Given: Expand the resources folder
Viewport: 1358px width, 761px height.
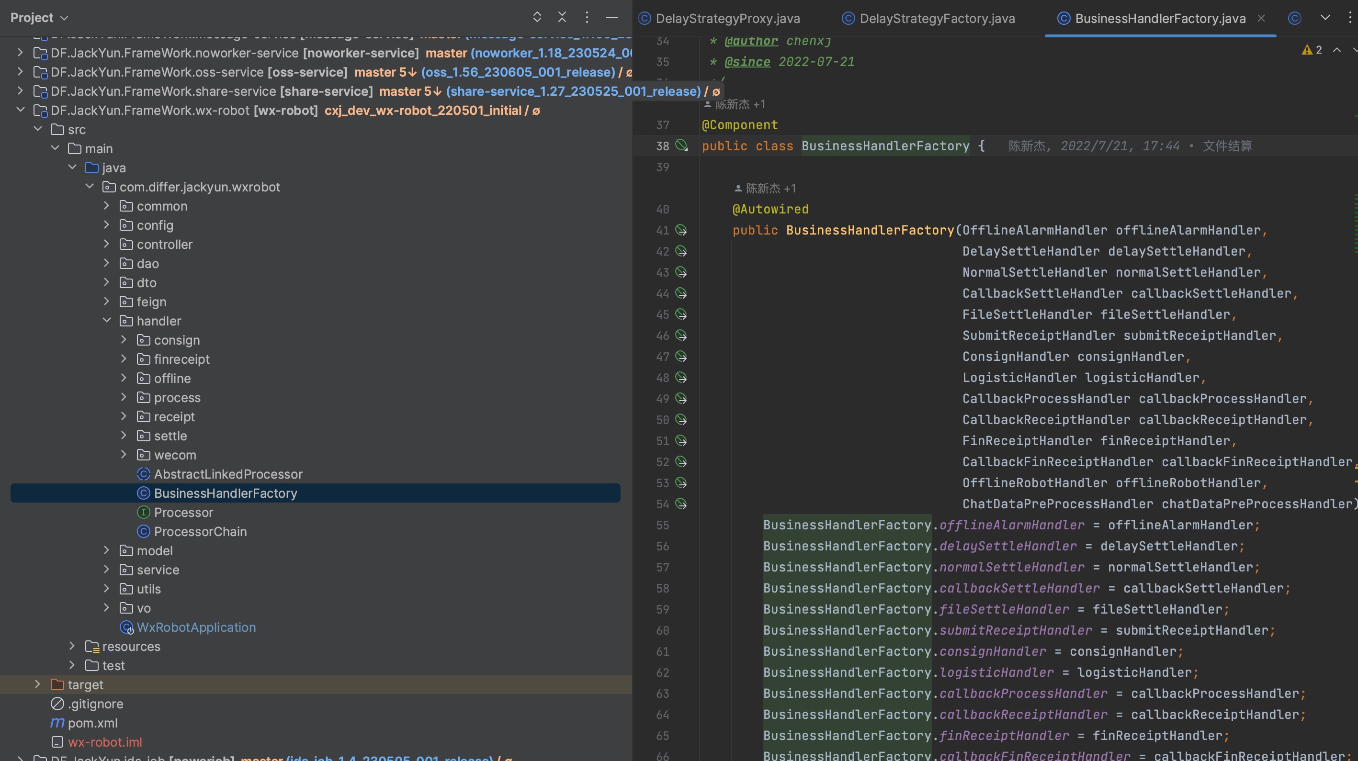Looking at the screenshot, I should click(x=72, y=646).
